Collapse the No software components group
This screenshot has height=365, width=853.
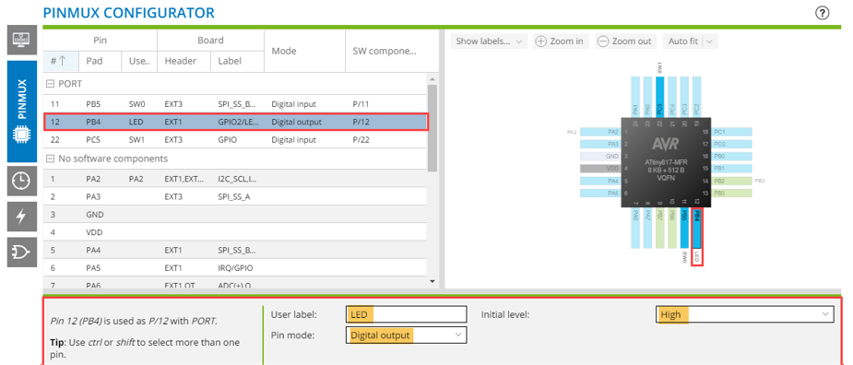[x=51, y=159]
